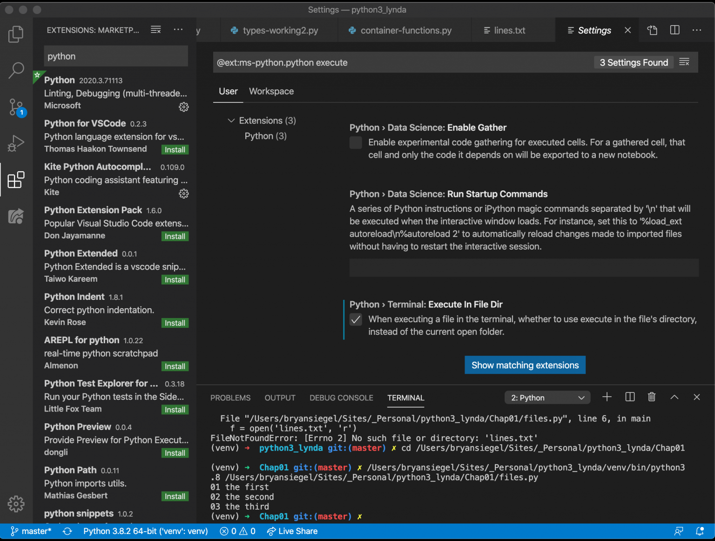This screenshot has width=715, height=541.
Task: Uncheck Terminal Execute In File Dir checkbox
Action: (x=356, y=319)
